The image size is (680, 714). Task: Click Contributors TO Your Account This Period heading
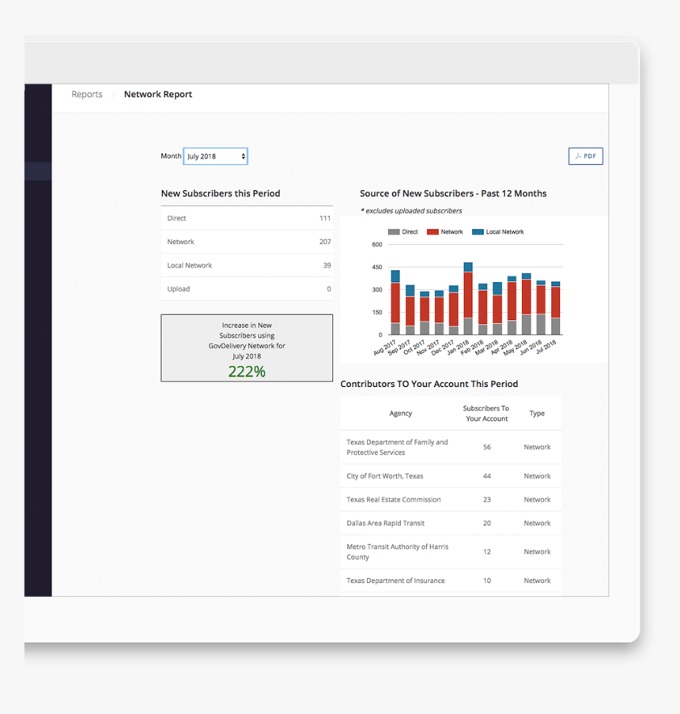coord(429,384)
